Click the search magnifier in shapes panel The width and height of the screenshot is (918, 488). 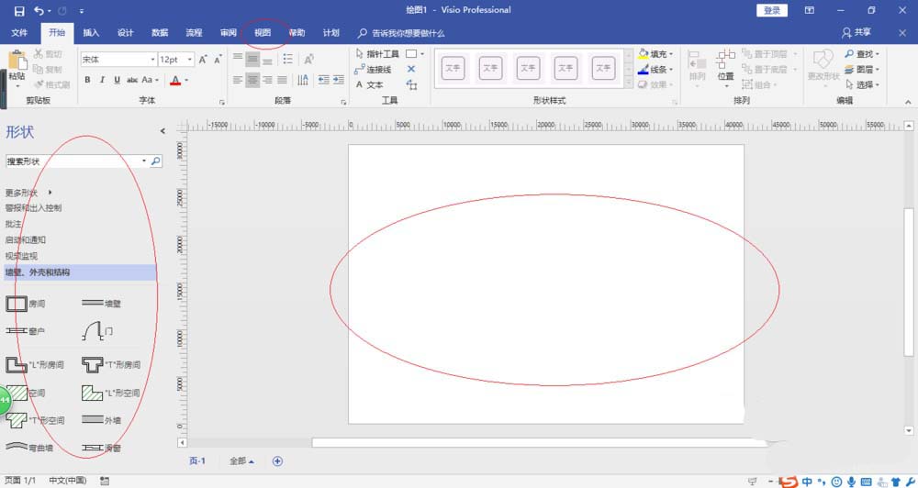click(155, 161)
